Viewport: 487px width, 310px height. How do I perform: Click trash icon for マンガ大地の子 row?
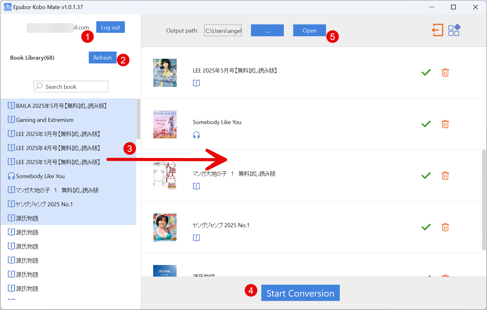point(445,176)
